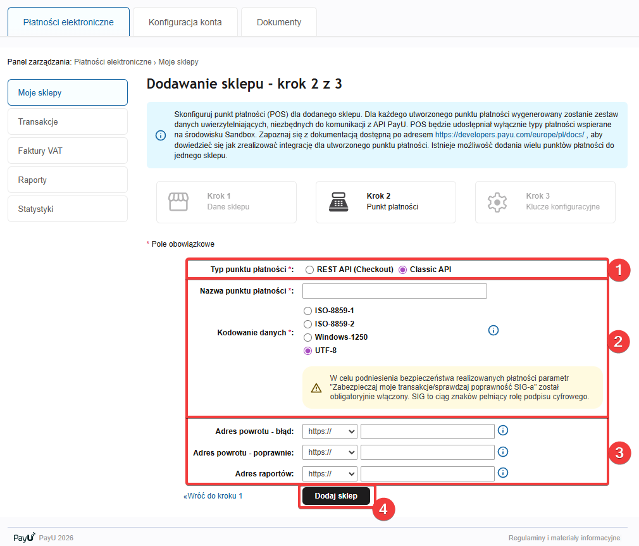Click info icon beside Adres raportów
The width and height of the screenshot is (639, 546).
click(x=504, y=473)
